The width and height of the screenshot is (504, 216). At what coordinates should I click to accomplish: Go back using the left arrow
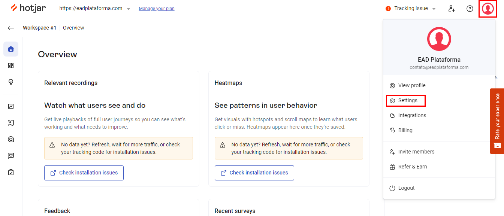(11, 28)
